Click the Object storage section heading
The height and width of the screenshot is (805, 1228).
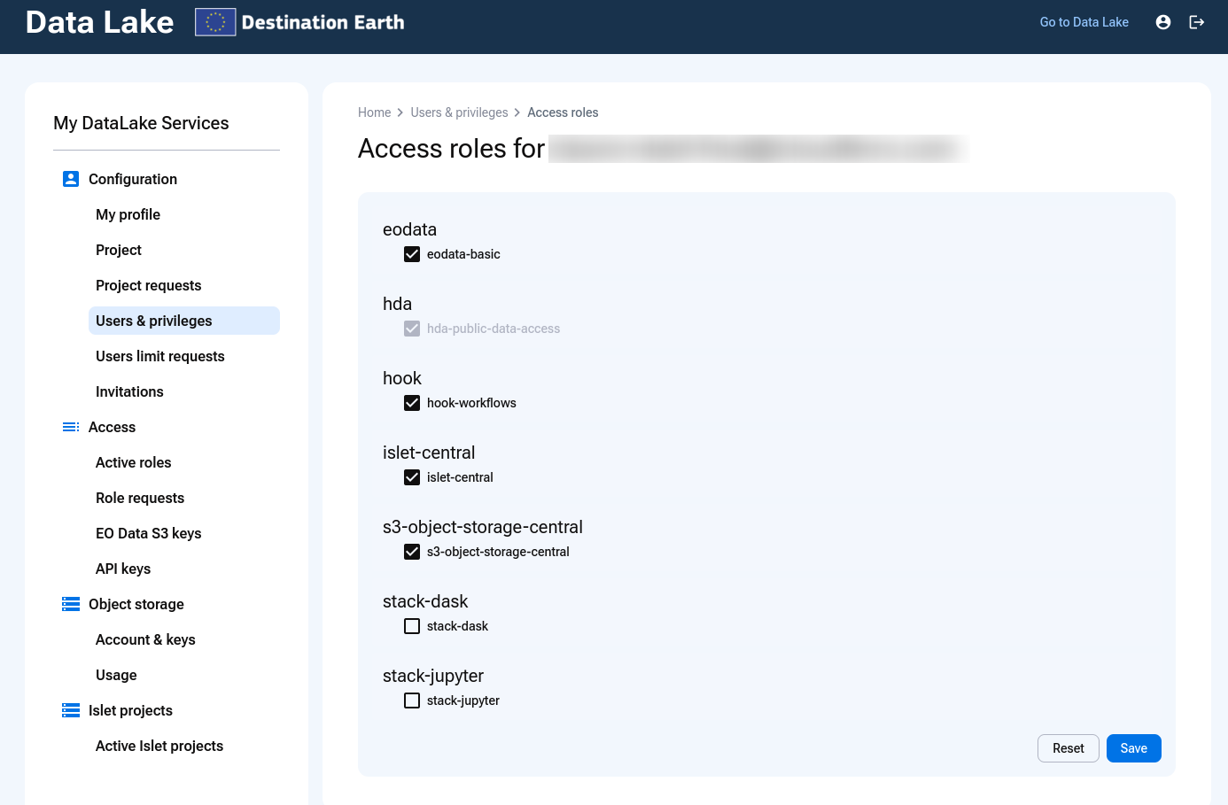(136, 604)
